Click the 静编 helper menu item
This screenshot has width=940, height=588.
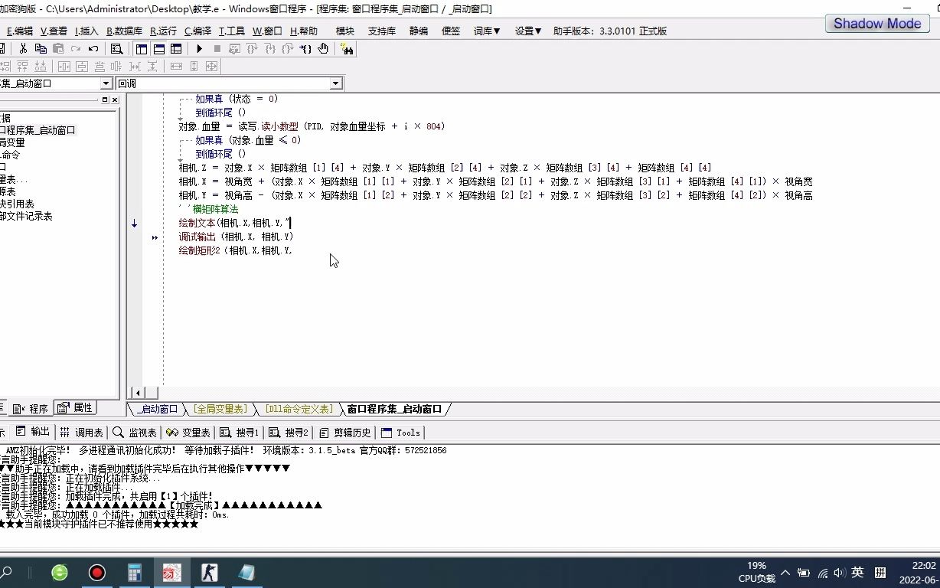[x=419, y=31]
